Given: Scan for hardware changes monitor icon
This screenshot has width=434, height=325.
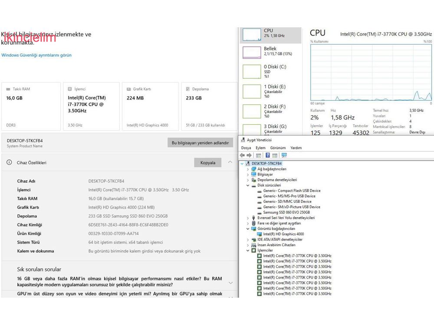Looking at the screenshot, I should tap(284, 155).
